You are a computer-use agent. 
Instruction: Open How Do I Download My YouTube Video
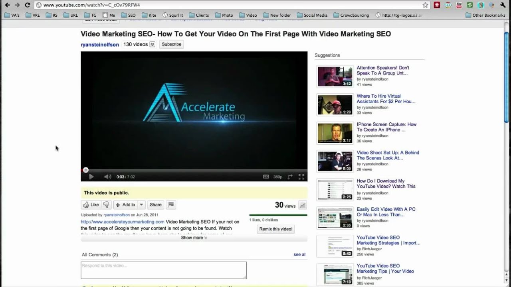[386, 183]
